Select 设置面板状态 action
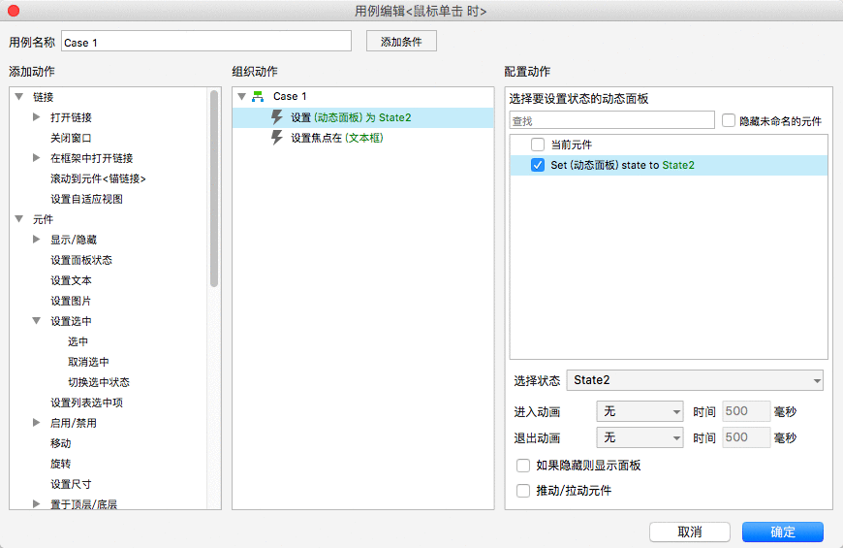843x548 pixels. [81, 260]
